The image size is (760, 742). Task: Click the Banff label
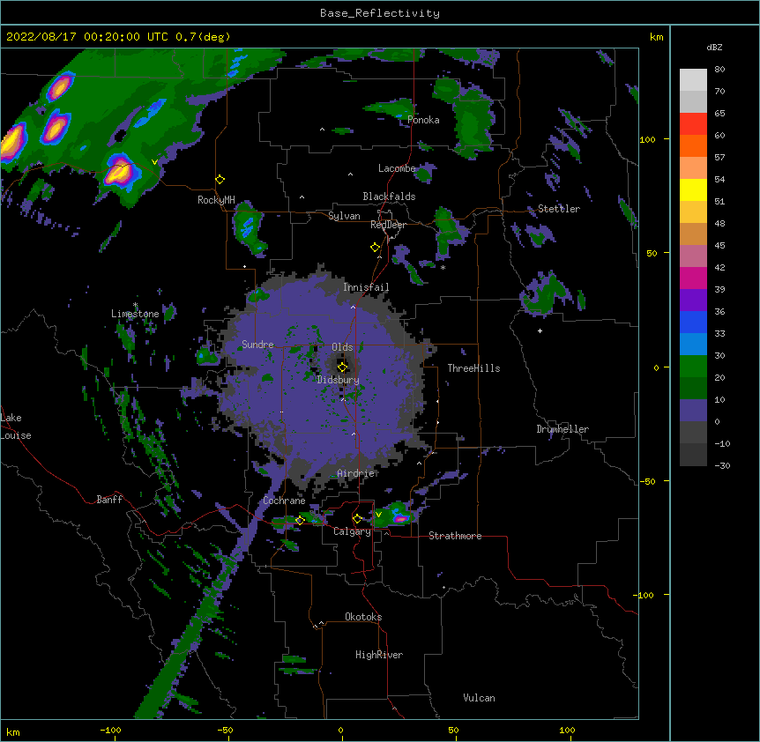[x=109, y=500]
